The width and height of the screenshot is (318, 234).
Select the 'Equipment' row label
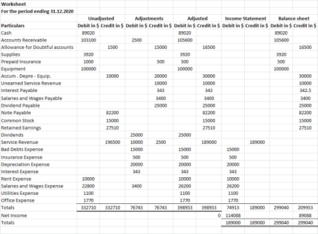(x=13, y=69)
